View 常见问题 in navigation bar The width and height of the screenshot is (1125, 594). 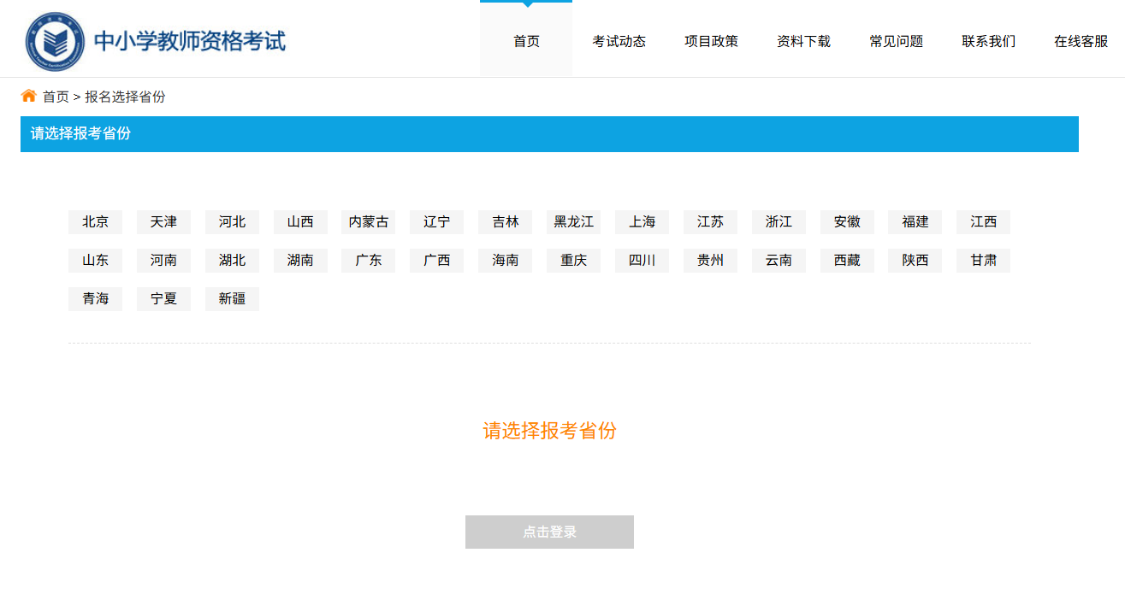point(896,41)
